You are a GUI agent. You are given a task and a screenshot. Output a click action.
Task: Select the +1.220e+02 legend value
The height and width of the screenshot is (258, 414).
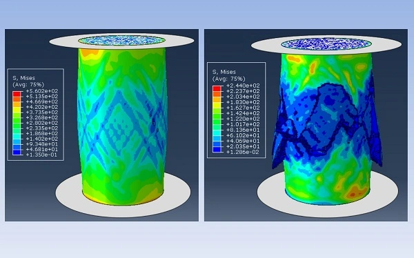click(243, 119)
